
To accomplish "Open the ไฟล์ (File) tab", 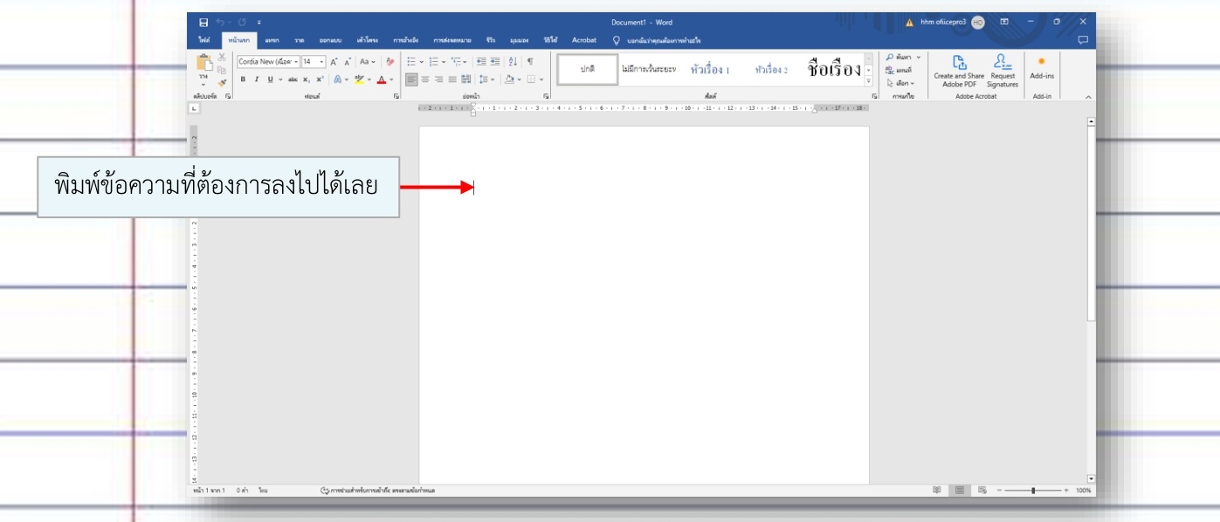I will pos(203,40).
